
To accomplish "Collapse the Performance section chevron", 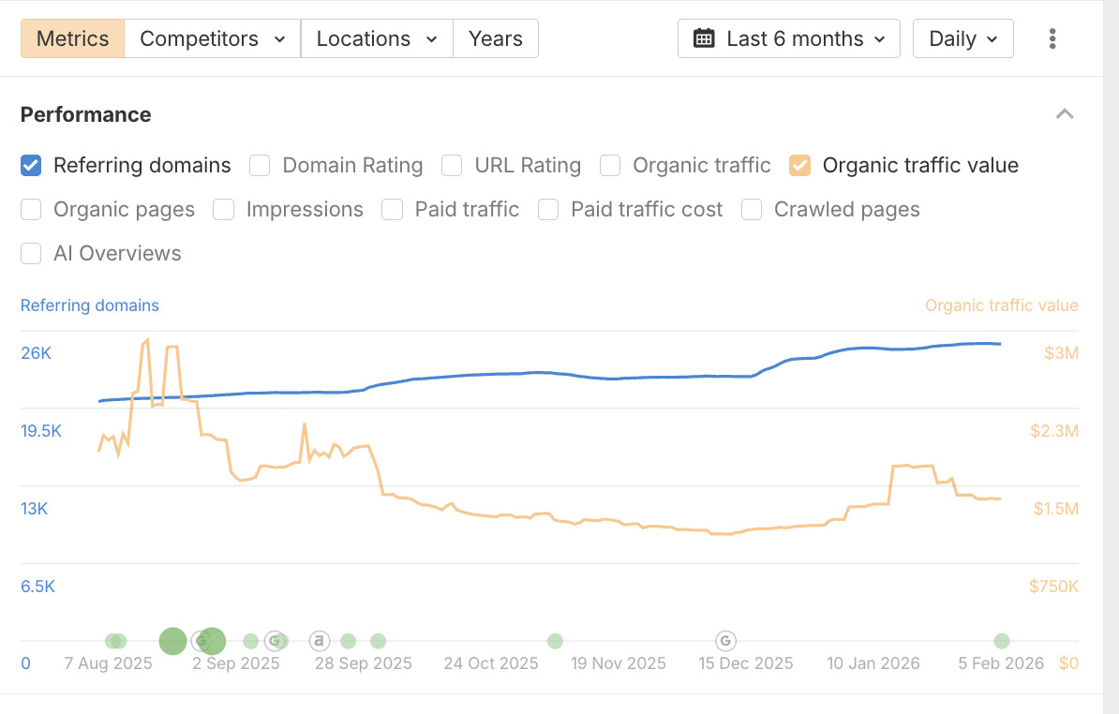I will pos(1065,113).
